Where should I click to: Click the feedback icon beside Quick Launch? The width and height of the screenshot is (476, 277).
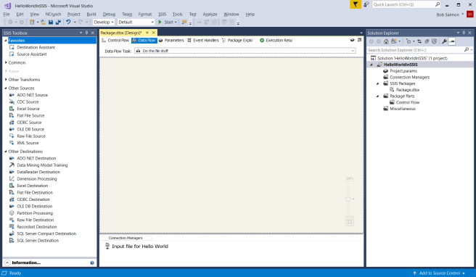click(366, 4)
